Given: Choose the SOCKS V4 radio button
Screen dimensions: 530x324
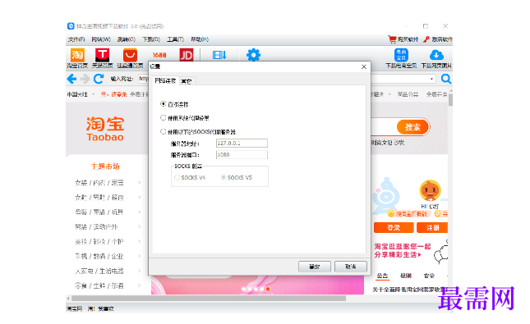Looking at the screenshot, I should [x=177, y=177].
